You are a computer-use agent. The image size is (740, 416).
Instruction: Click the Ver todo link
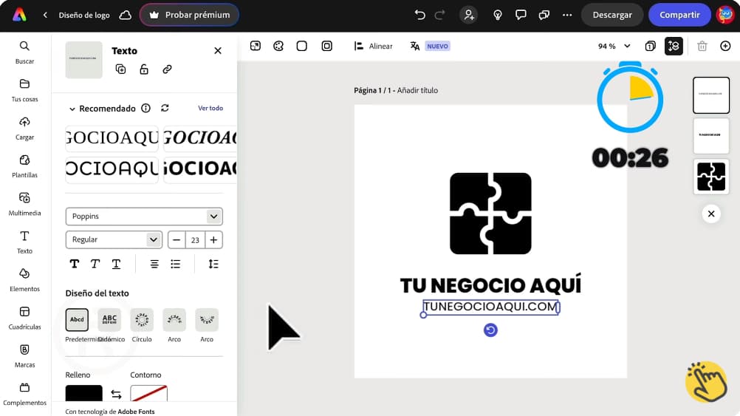[x=210, y=108]
